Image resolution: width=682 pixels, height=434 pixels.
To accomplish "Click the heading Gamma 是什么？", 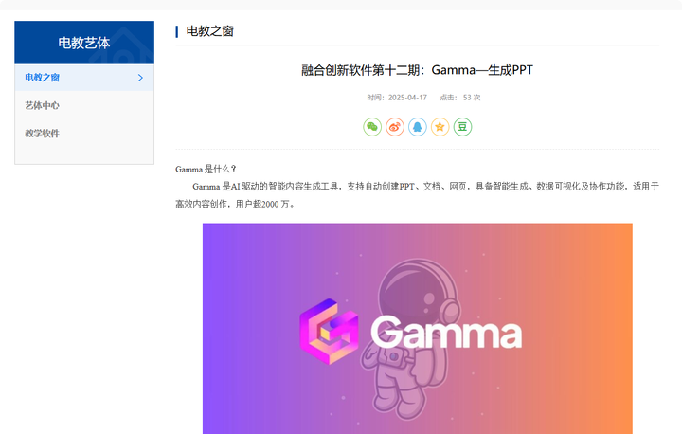I will [206, 169].
